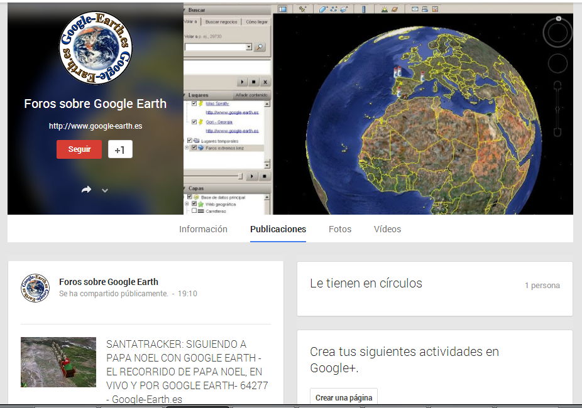Toggle the Islas Spratly checkbox

(x=194, y=104)
